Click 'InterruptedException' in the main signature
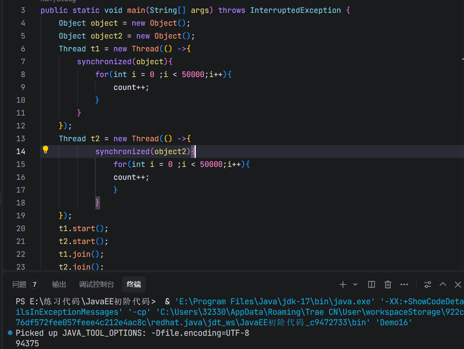464x349 pixels. pos(295,11)
